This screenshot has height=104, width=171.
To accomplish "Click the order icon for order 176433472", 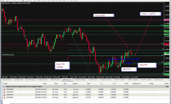I will [x=4, y=95].
